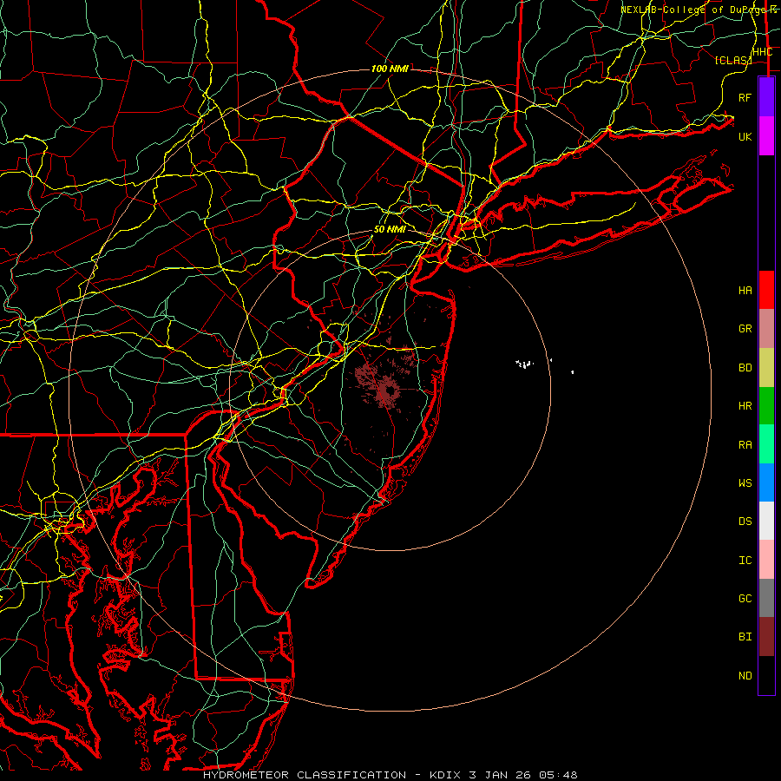Choose the mint-green RA legend swatch
This screenshot has width=781, height=781.
[x=766, y=444]
